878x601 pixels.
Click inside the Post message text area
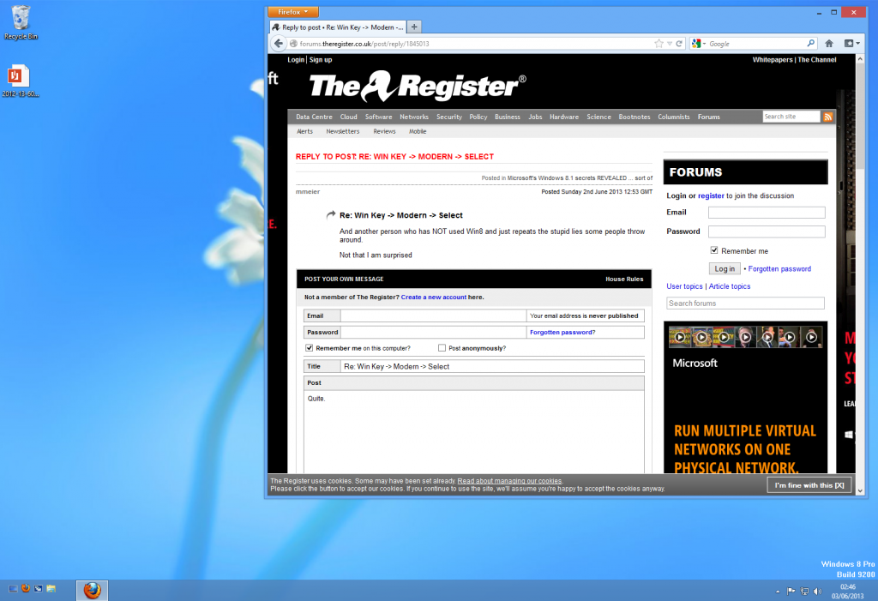point(473,432)
